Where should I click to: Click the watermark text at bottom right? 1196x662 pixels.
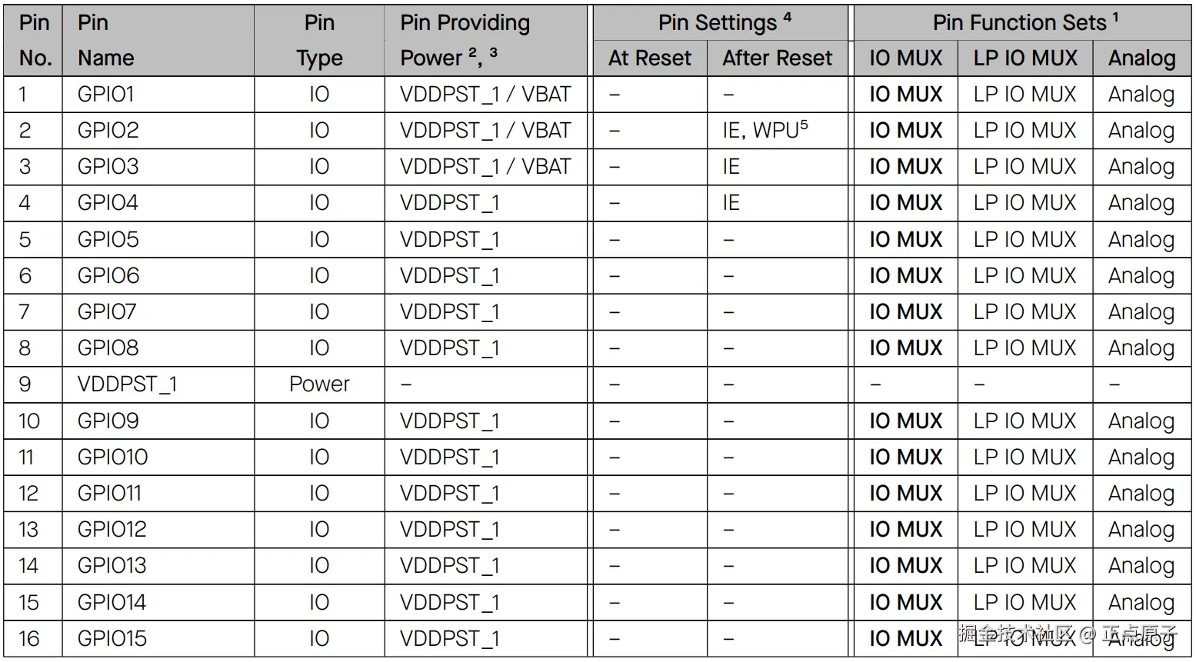click(1068, 634)
